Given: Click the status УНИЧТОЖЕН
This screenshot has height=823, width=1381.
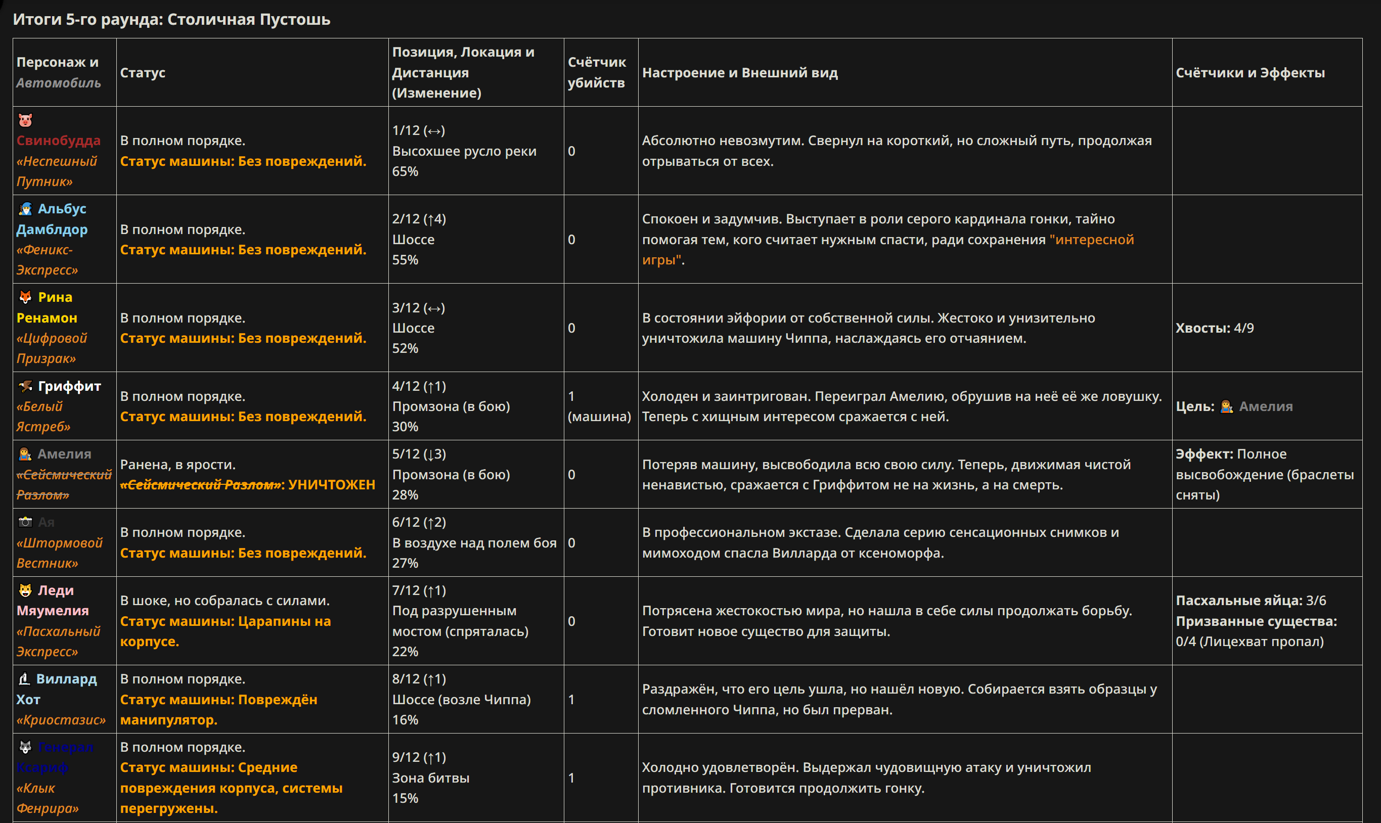Looking at the screenshot, I should [x=332, y=484].
